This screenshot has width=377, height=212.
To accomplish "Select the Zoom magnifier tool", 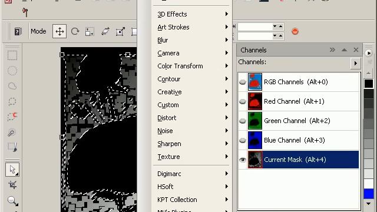I will point(12,201).
